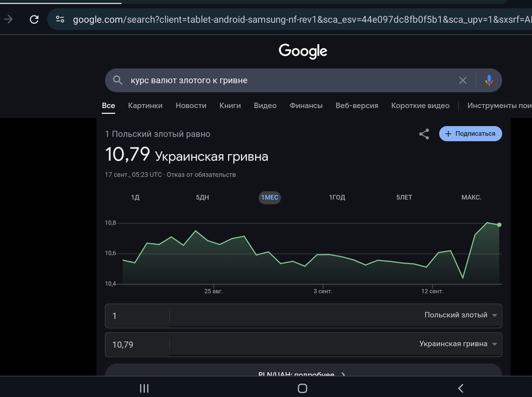Switch to the Картинки tab
The width and height of the screenshot is (532, 397).
click(145, 106)
